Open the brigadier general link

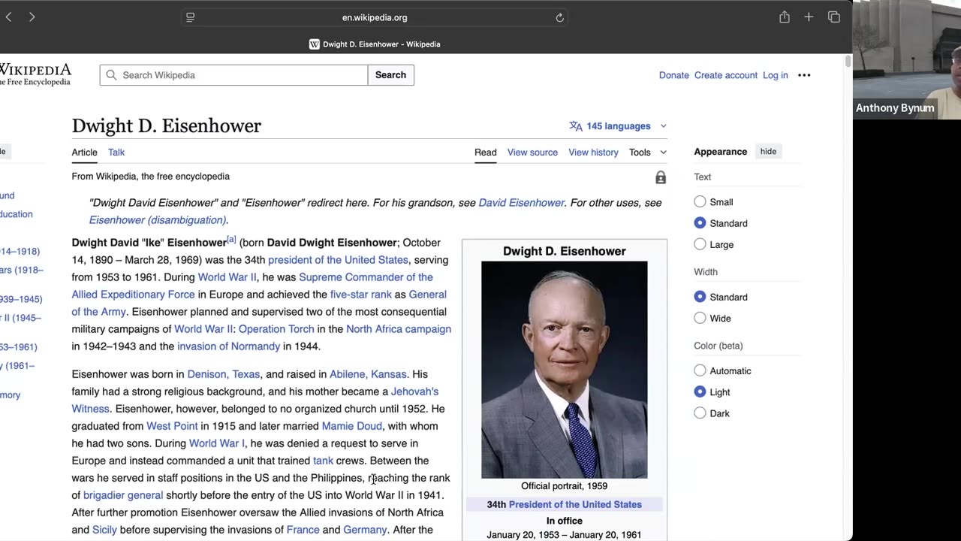123,495
